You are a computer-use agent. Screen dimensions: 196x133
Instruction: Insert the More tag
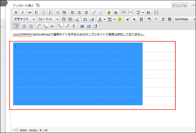click(x=123, y=12)
